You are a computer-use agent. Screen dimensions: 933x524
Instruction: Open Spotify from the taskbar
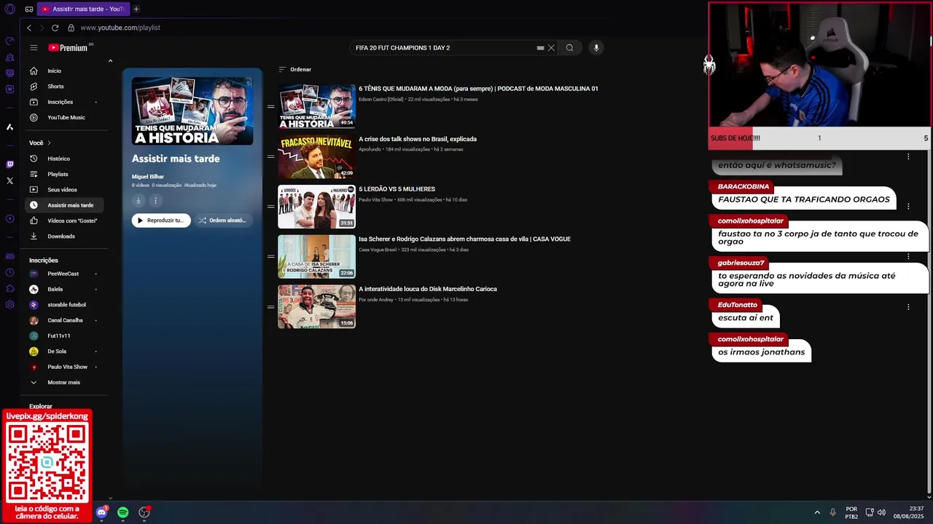(x=122, y=512)
